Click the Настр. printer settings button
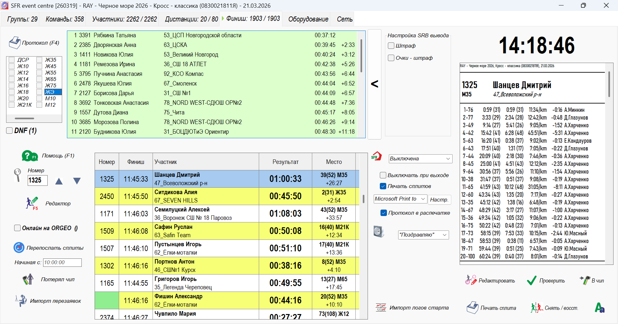Viewport: 618px width, 324px height. coord(439,200)
